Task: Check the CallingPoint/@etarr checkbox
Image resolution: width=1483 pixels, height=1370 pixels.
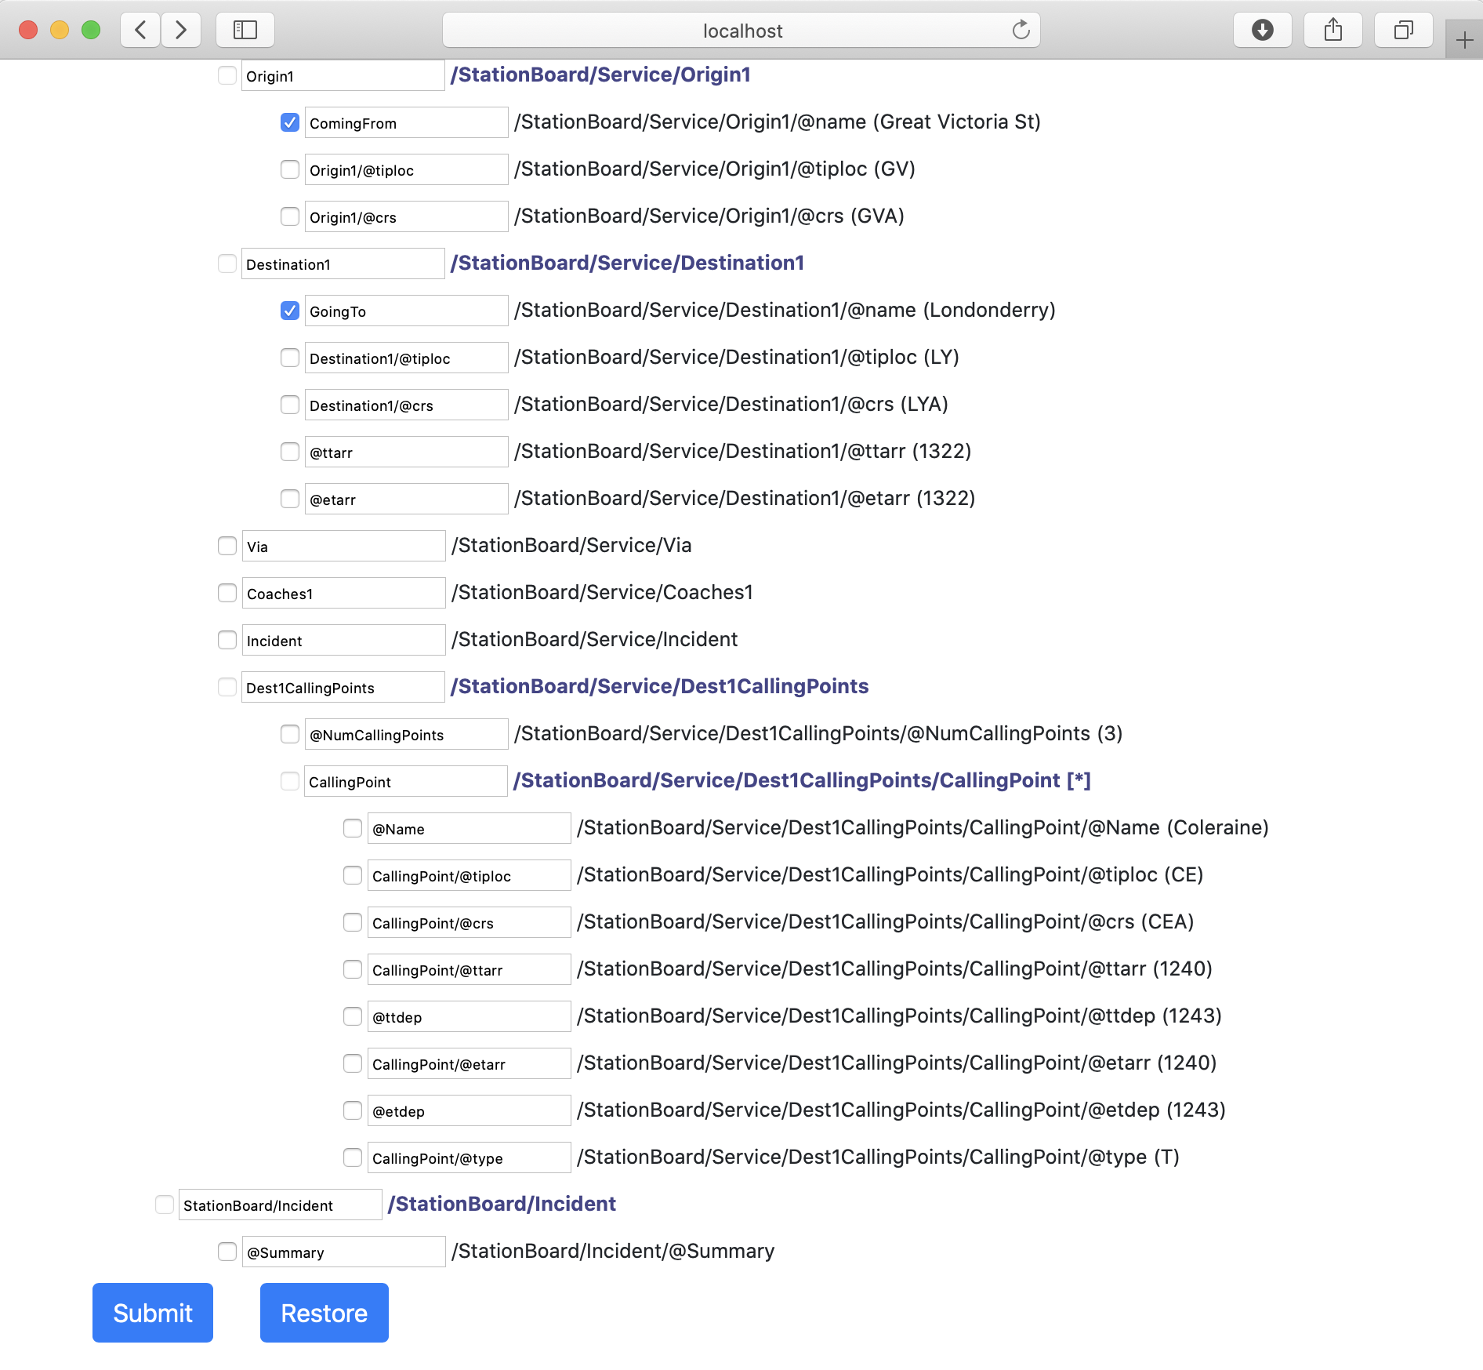Action: (353, 1063)
